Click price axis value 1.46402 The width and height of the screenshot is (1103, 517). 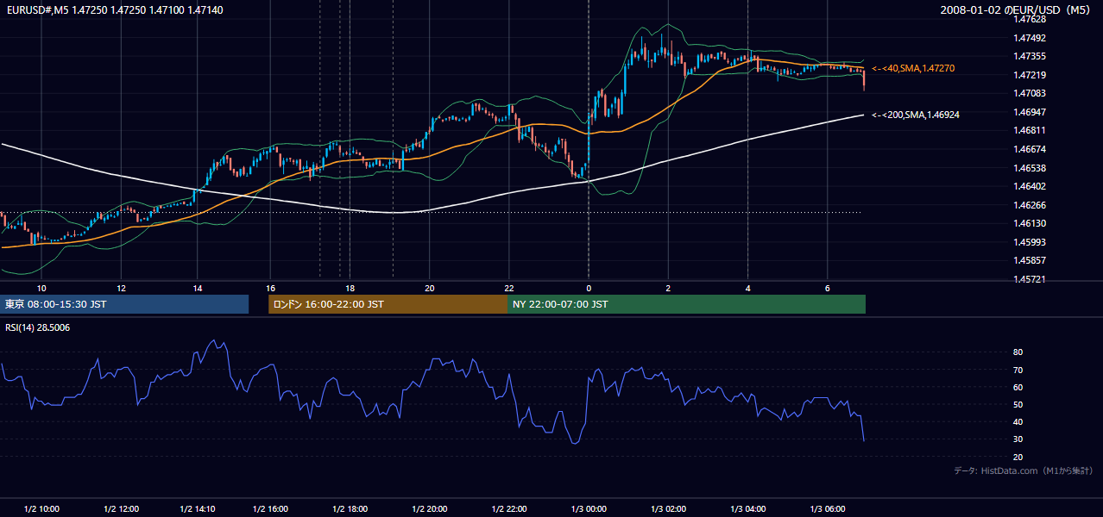[x=1029, y=186]
